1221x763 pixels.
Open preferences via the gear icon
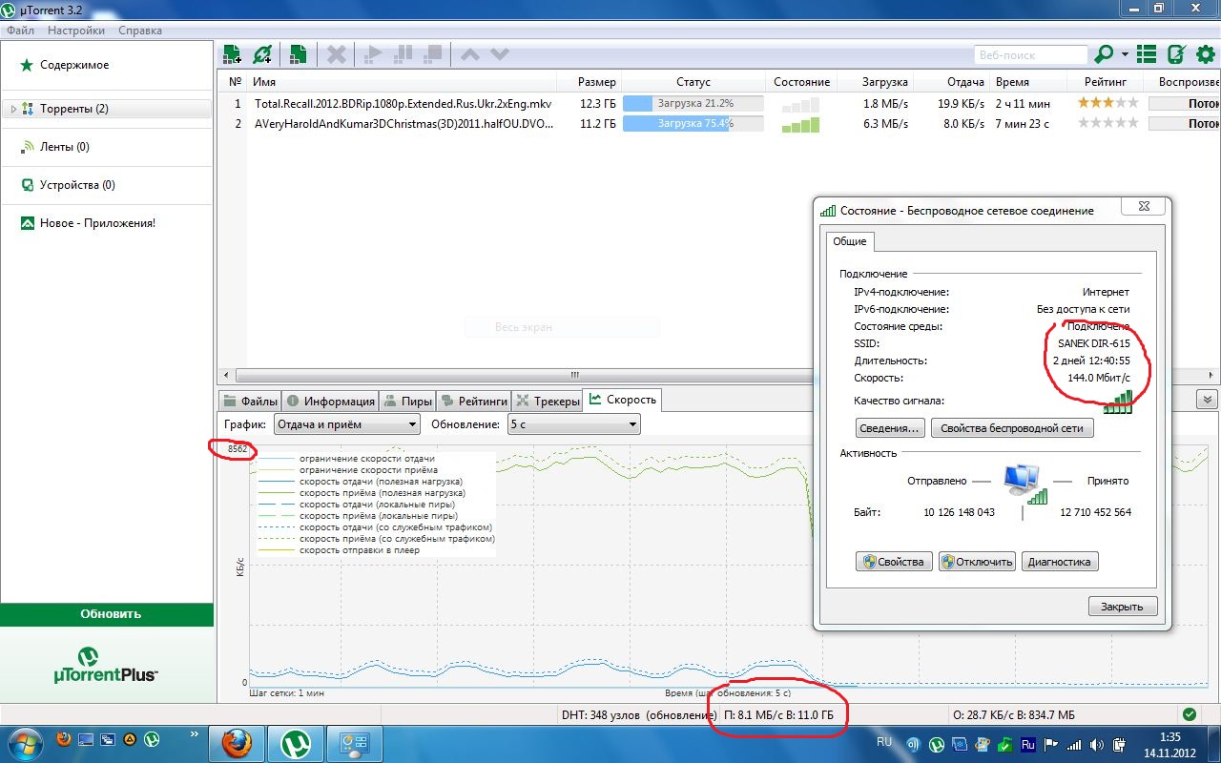[x=1206, y=54]
